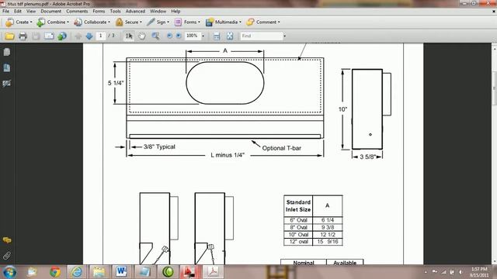Click the Upload to web globe icon

[62, 36]
